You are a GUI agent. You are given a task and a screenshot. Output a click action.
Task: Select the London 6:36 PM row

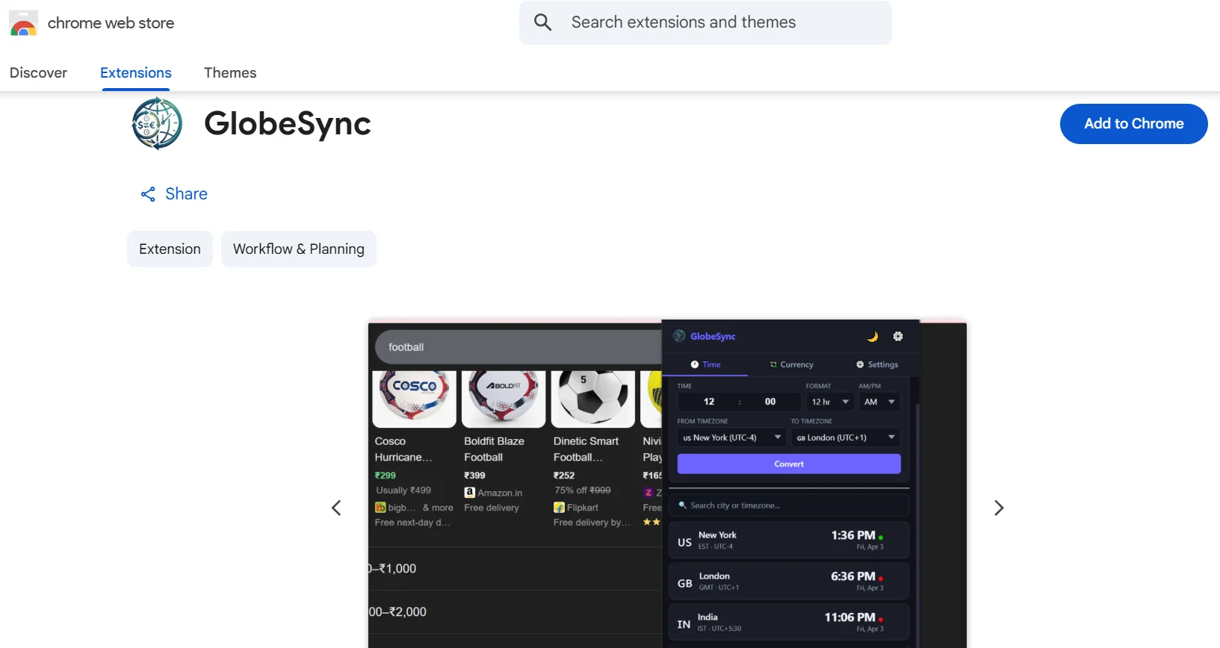tap(789, 582)
